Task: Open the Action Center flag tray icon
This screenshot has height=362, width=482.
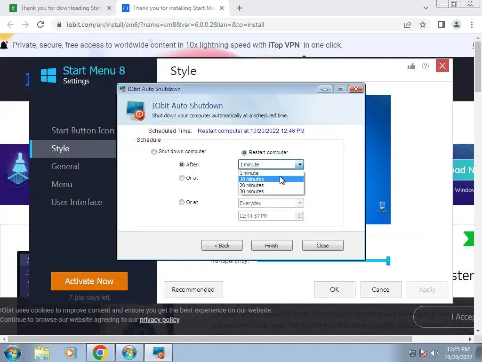Action: 423,353
